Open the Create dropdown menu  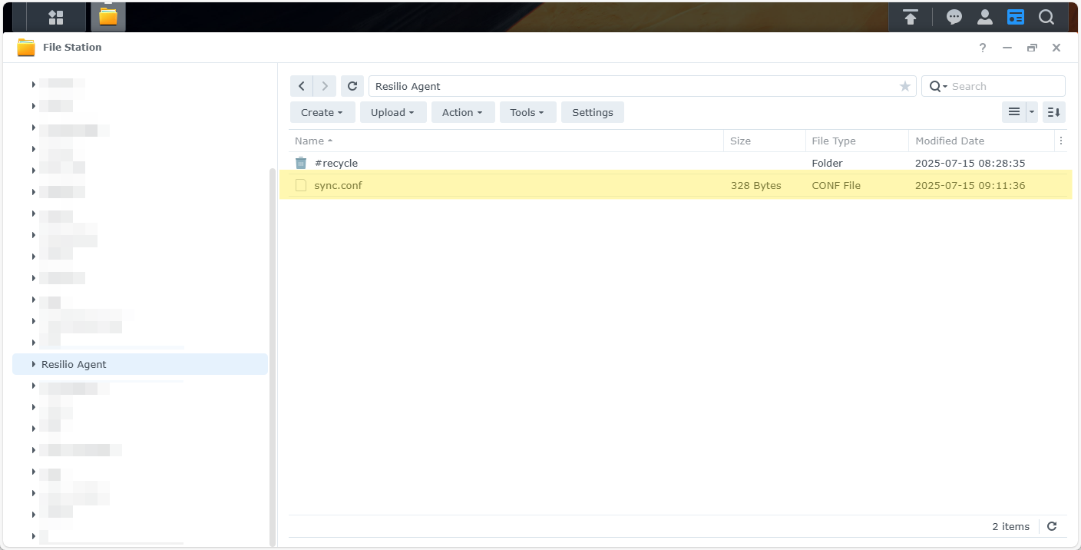coord(322,112)
